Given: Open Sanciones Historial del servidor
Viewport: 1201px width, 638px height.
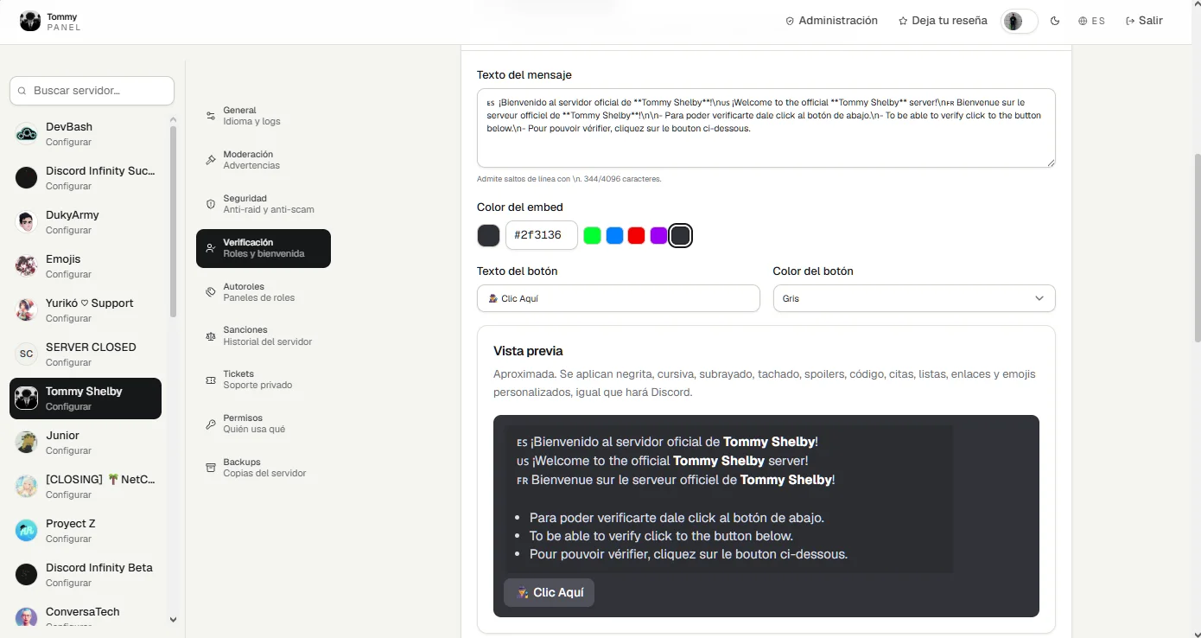Looking at the screenshot, I should (264, 335).
